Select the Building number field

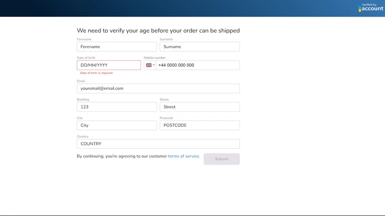tap(116, 107)
